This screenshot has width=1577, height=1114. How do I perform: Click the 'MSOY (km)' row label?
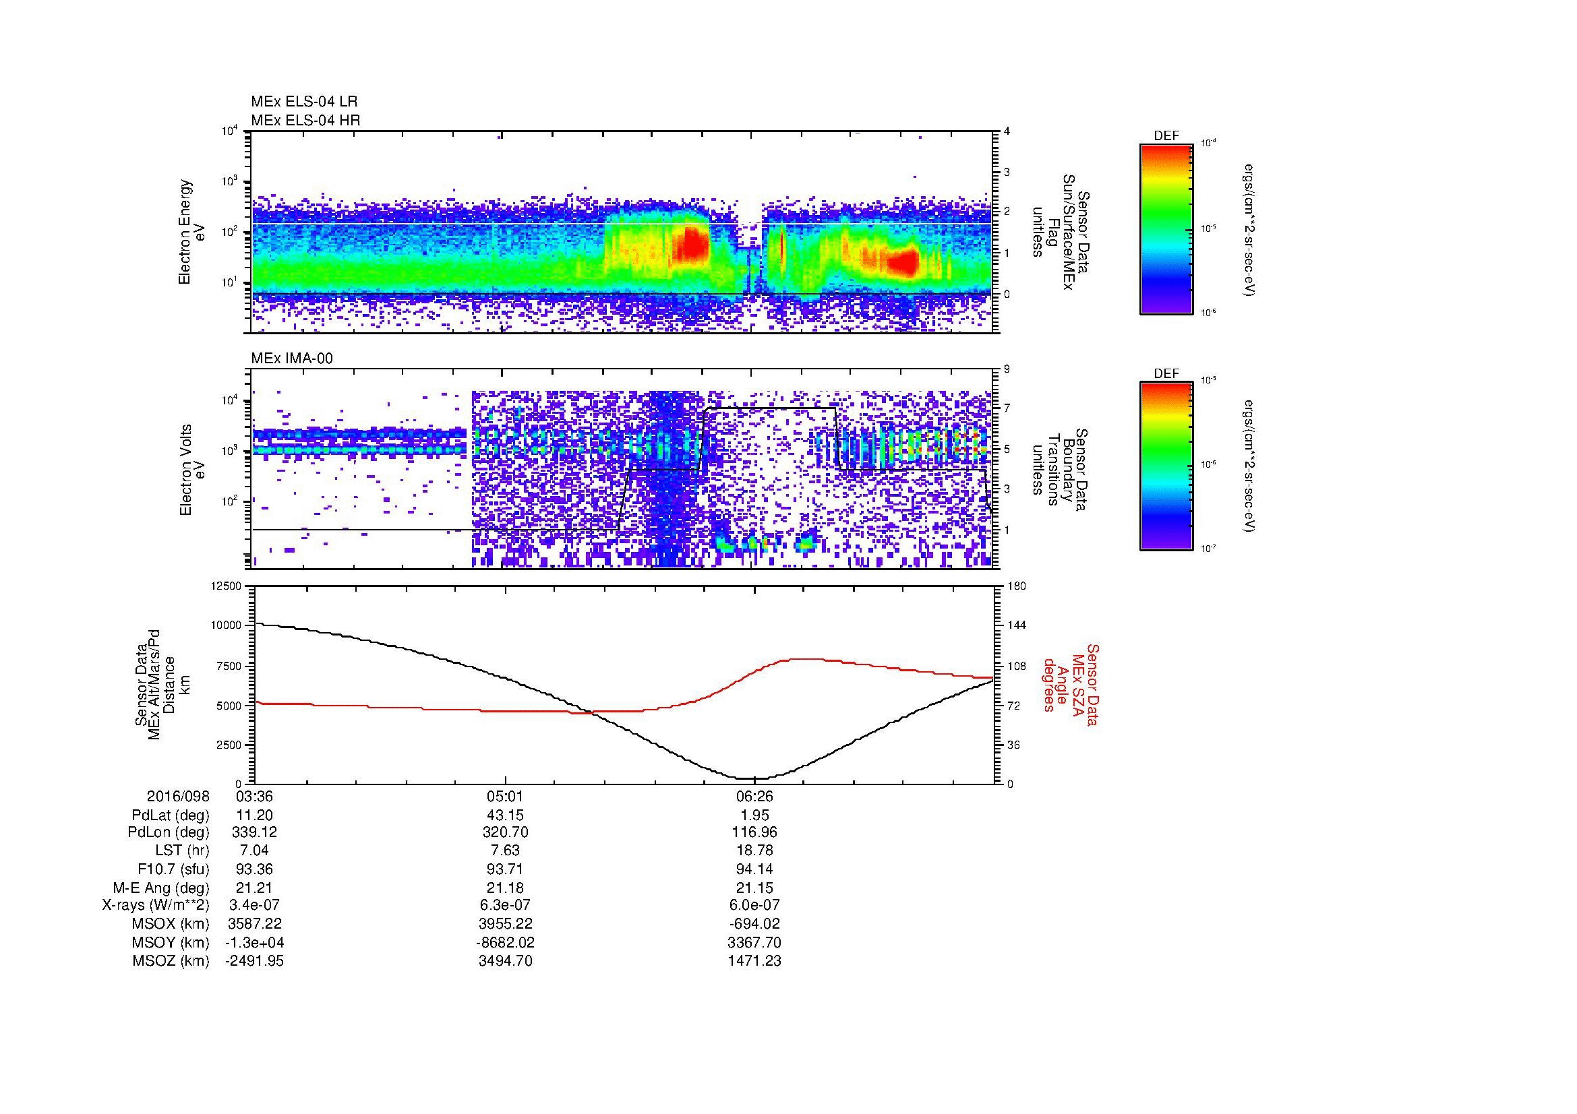click(171, 942)
